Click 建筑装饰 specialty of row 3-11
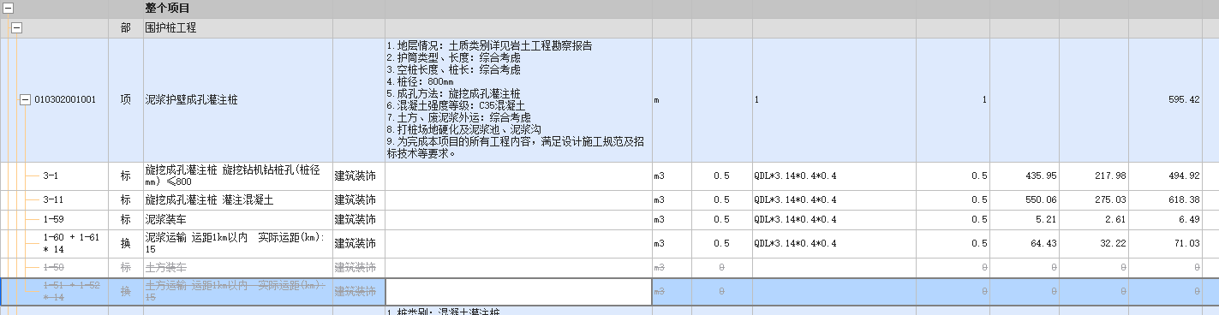Image resolution: width=1219 pixels, height=315 pixels. (x=359, y=199)
